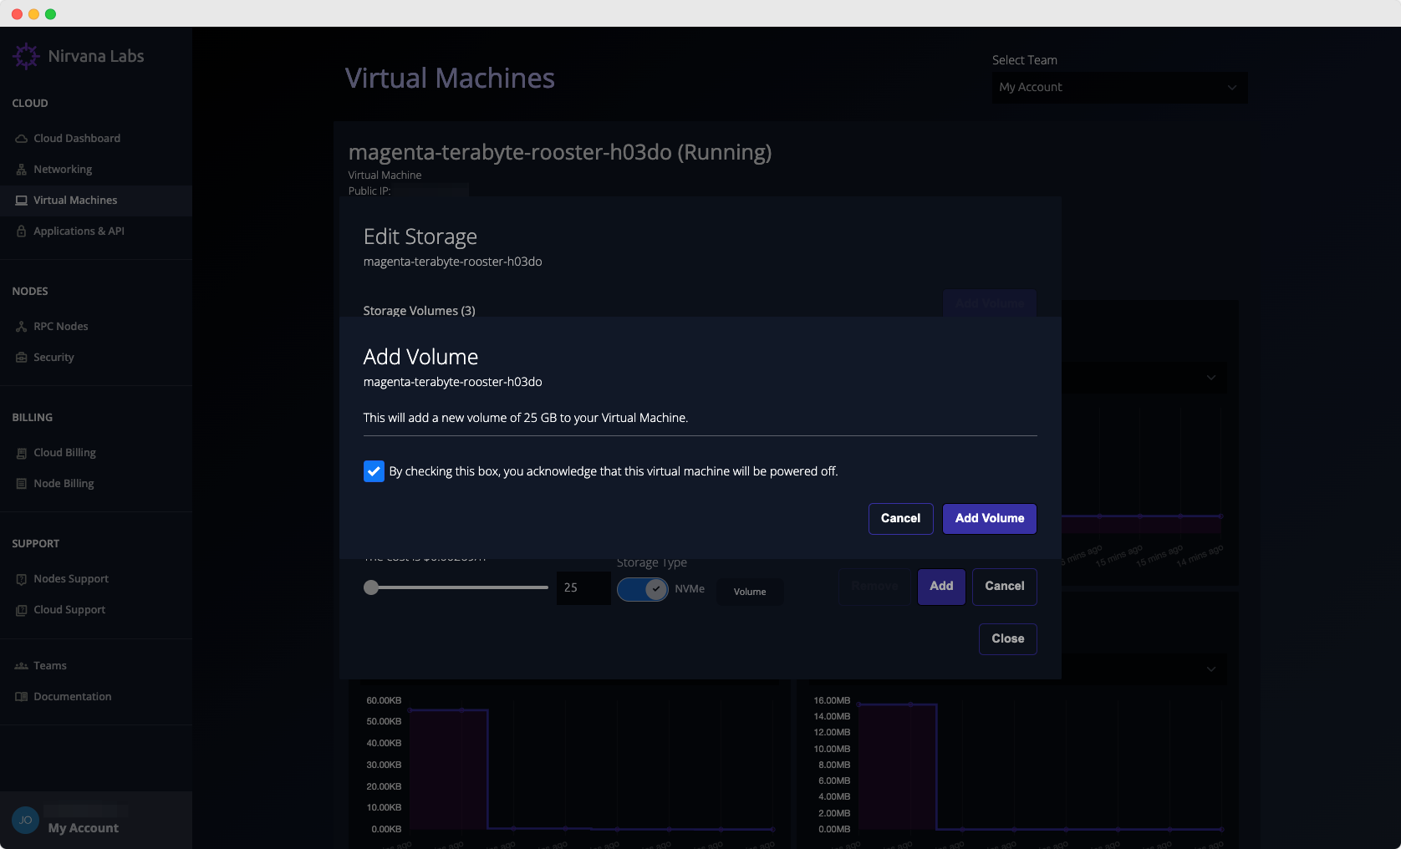
Task: Open the Select Team dropdown
Action: [1118, 88]
